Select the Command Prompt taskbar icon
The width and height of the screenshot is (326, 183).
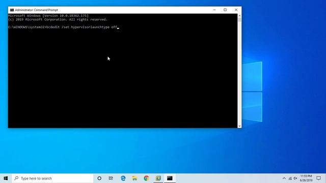pyautogui.click(x=170, y=178)
